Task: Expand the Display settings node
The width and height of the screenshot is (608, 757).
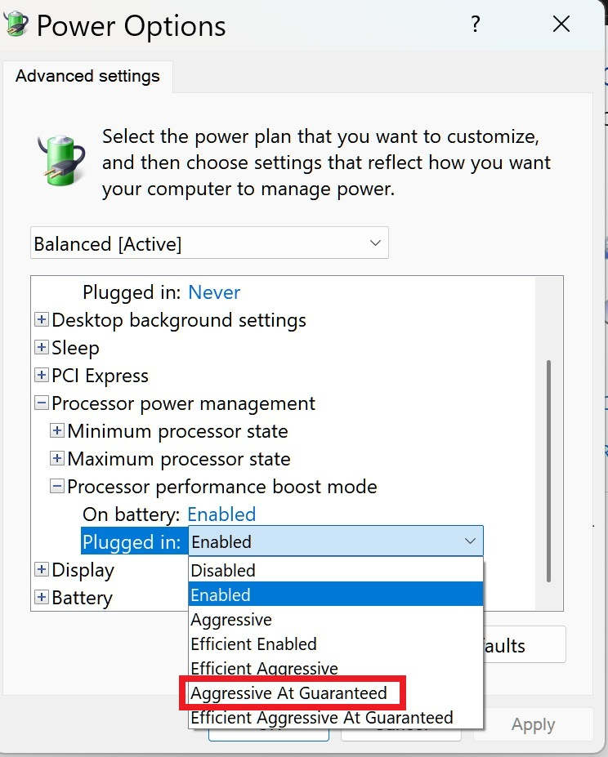Action: 42,569
